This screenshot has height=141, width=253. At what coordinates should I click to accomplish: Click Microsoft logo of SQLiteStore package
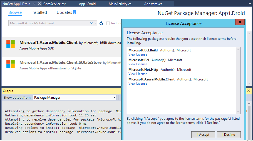[11, 64]
